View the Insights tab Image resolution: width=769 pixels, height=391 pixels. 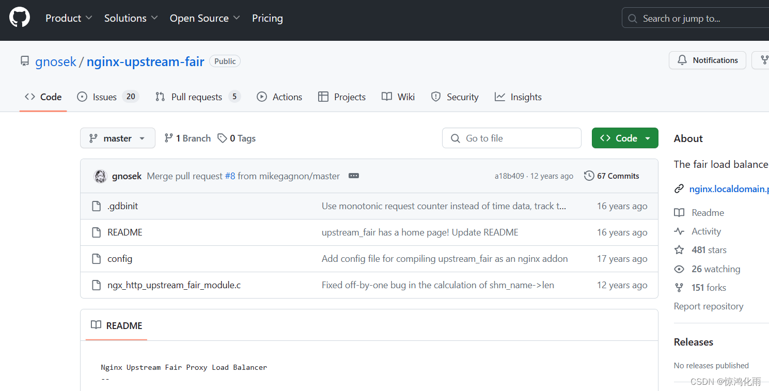518,97
